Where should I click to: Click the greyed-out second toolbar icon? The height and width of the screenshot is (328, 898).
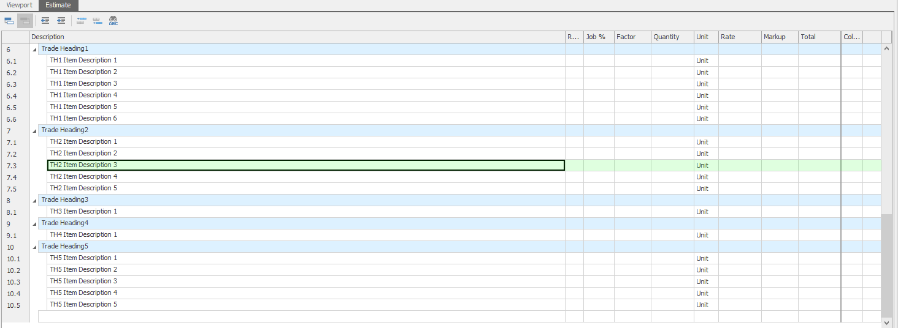(x=25, y=21)
